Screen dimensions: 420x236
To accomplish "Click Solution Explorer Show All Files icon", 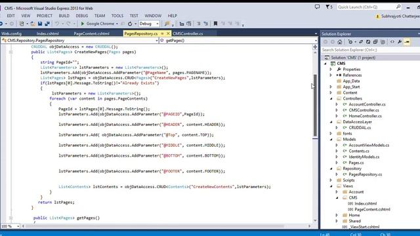I will (x=383, y=42).
